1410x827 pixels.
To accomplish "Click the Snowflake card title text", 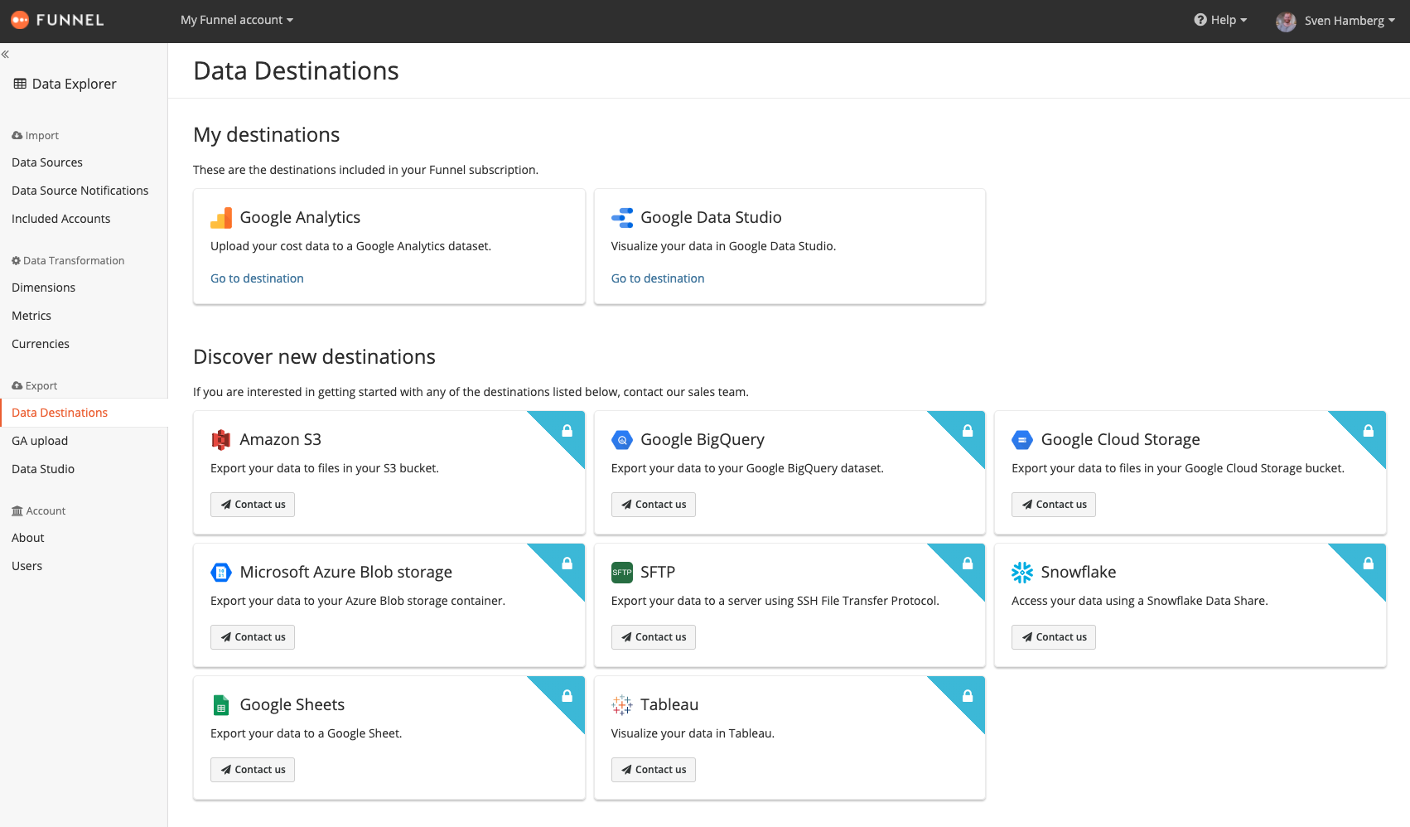I will [1079, 573].
